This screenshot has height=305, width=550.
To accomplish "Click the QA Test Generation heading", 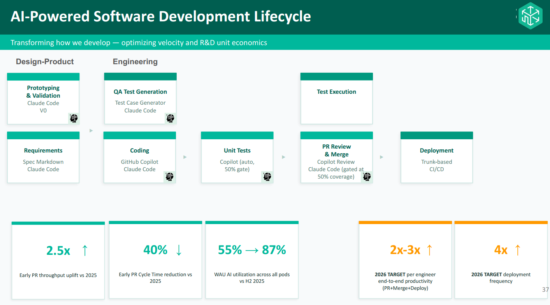I will 140,92.
